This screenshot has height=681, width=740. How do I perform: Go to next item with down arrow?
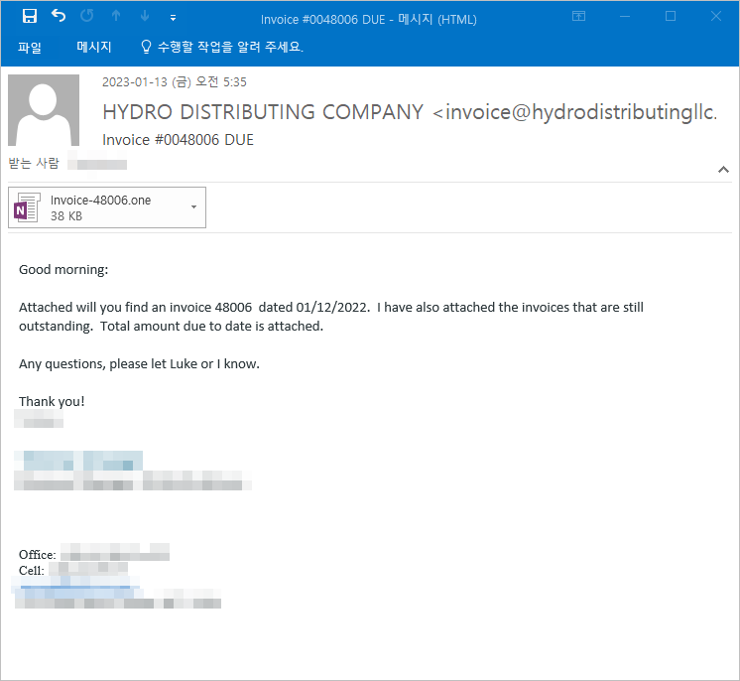click(145, 16)
